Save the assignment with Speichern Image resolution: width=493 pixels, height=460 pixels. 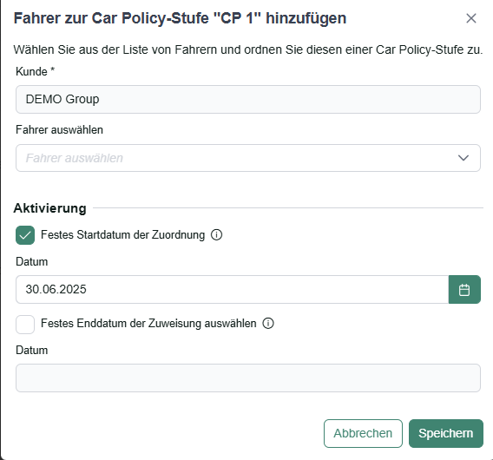[x=446, y=433]
